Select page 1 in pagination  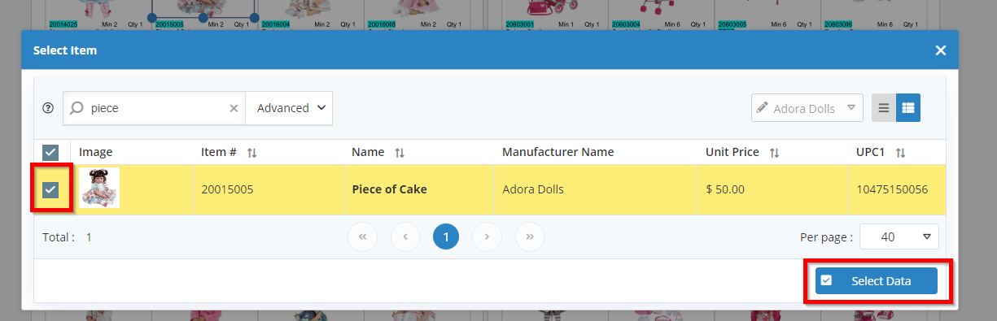point(446,236)
